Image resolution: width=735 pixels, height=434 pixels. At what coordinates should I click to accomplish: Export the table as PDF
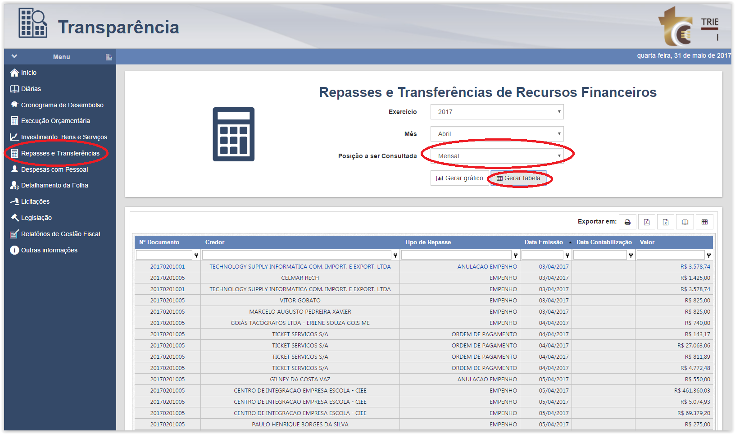(x=647, y=222)
